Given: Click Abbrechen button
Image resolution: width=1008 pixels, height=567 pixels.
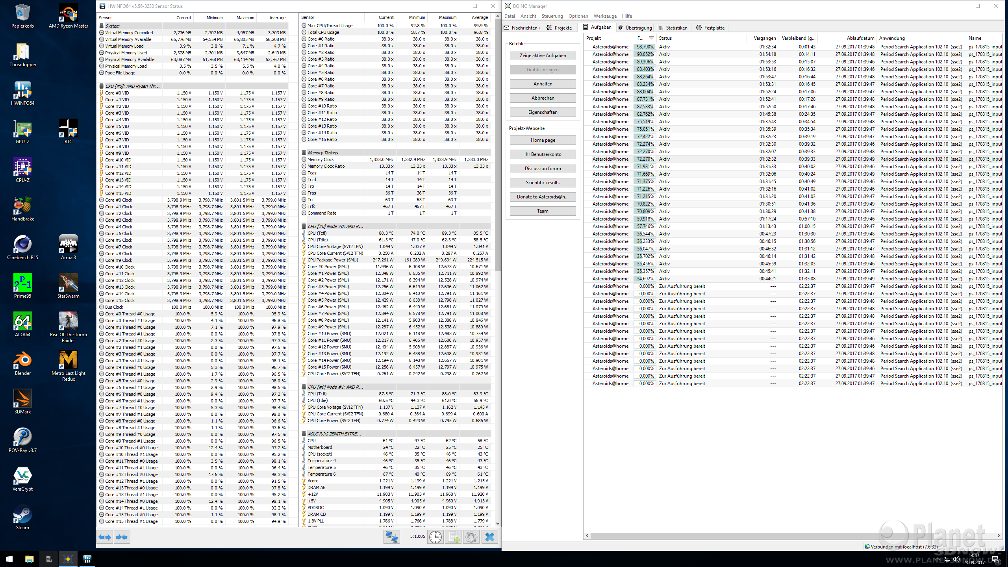Looking at the screenshot, I should coord(543,98).
